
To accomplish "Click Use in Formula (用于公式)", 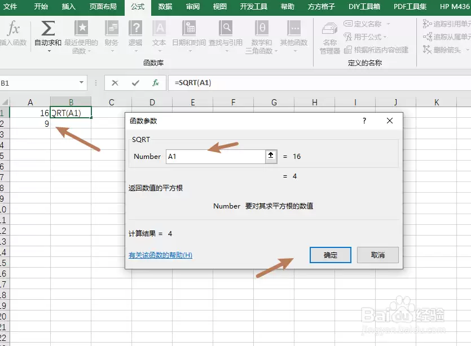I will (362, 37).
